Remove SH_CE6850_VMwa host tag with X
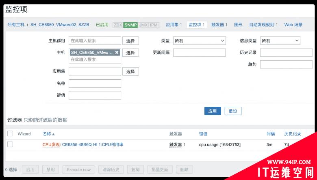This screenshot has height=180, width=317. point(117,53)
